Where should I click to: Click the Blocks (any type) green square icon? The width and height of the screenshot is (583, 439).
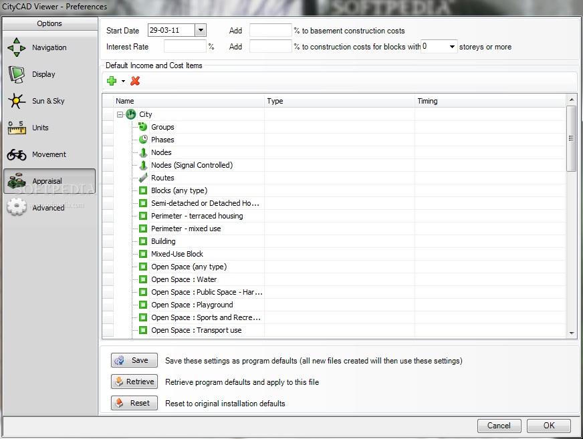coord(143,190)
